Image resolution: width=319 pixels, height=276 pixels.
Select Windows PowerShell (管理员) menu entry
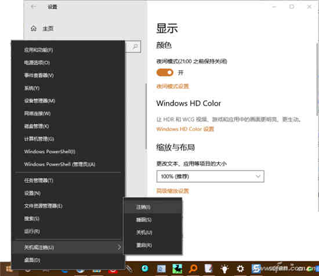coord(60,164)
